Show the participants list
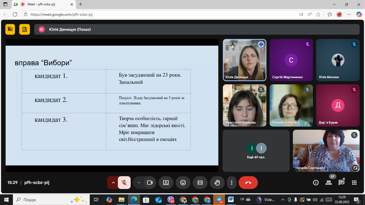 tap(328, 183)
